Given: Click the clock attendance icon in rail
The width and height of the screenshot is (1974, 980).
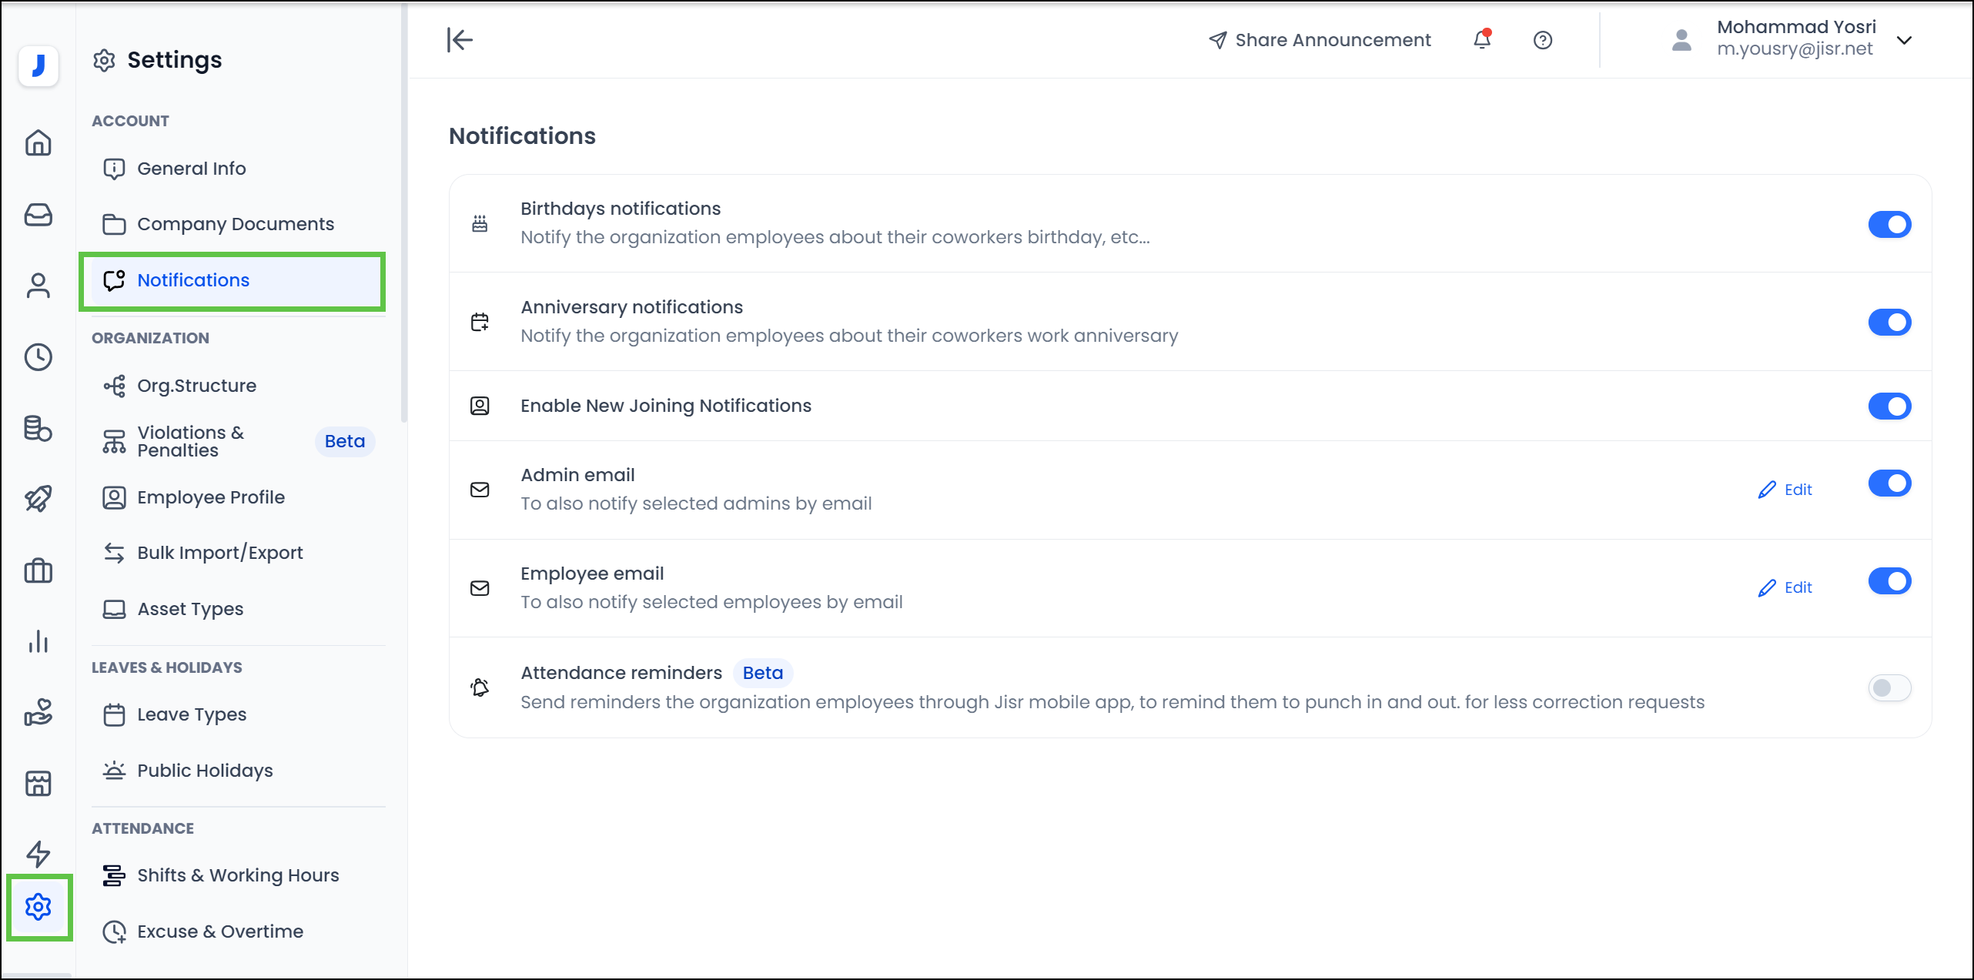Looking at the screenshot, I should coord(38,357).
